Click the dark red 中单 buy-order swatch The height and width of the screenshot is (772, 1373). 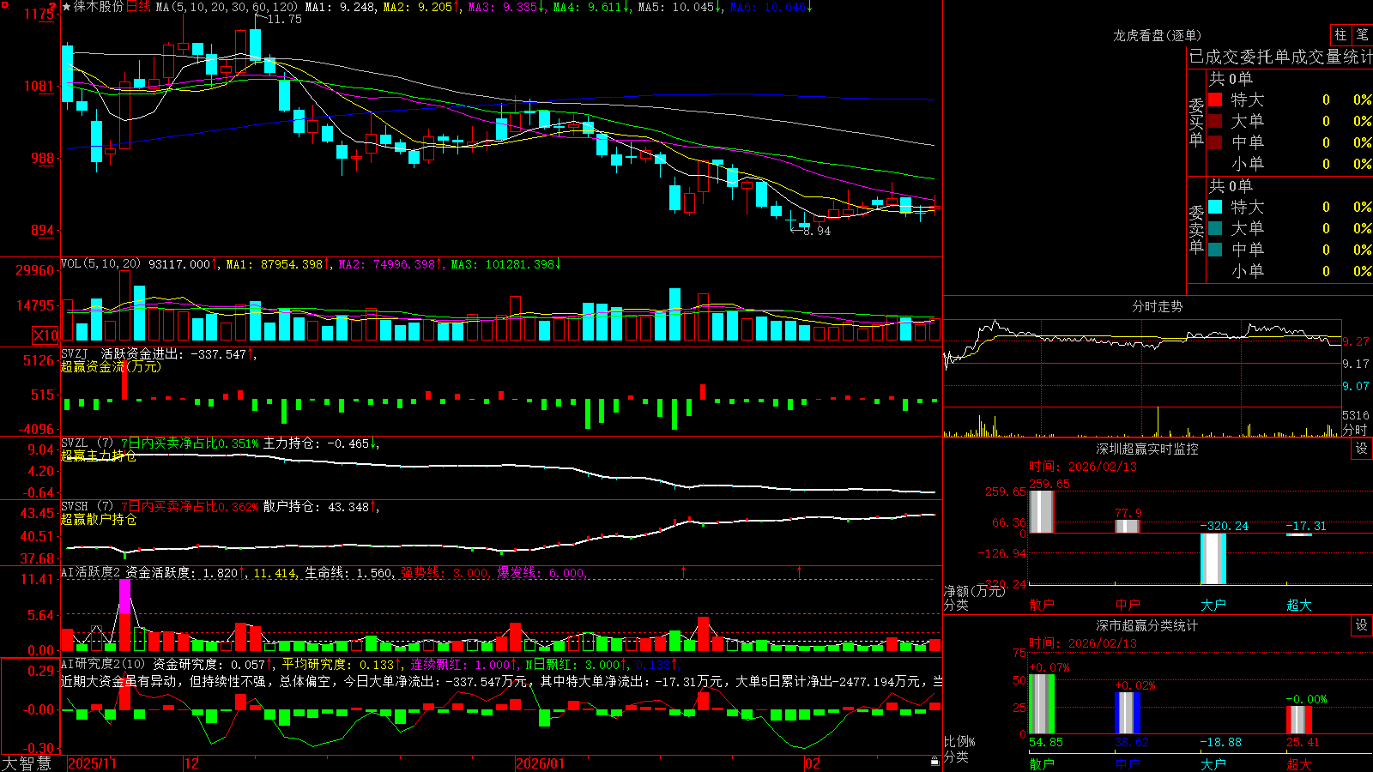(x=1215, y=142)
